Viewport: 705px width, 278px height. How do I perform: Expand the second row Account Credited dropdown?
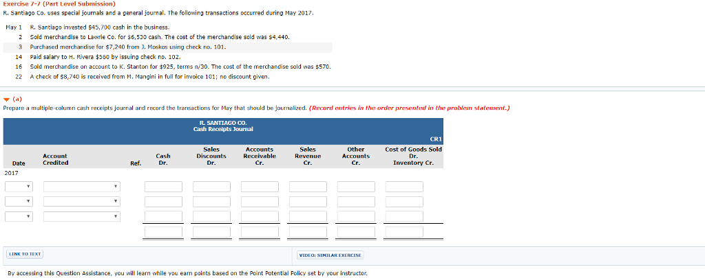point(81,202)
